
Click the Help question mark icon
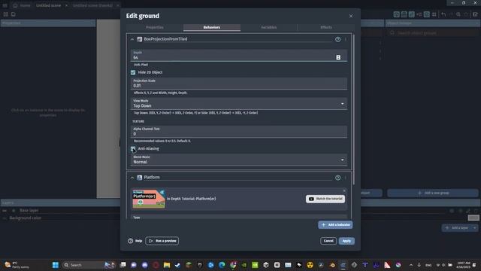point(130,241)
